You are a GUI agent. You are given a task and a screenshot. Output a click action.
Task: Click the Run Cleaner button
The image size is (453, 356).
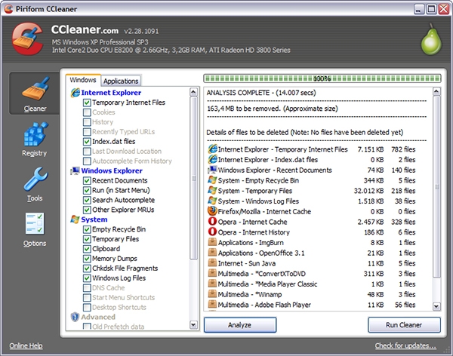click(x=404, y=325)
